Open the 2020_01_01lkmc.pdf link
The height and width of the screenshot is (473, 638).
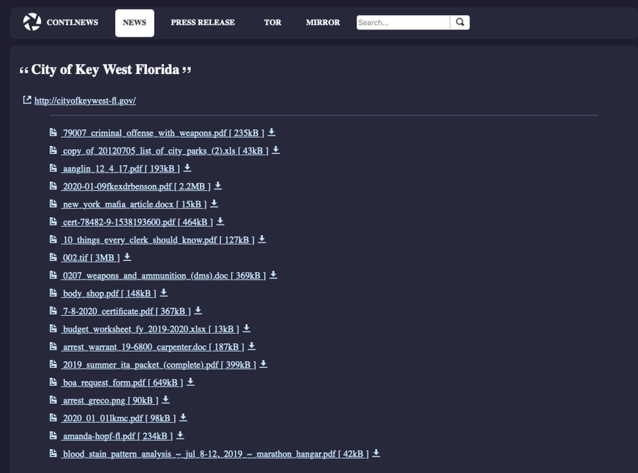[x=118, y=419]
